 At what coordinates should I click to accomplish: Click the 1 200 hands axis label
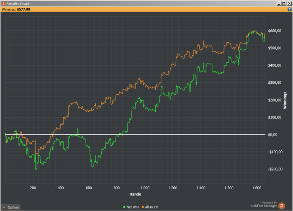[x=172, y=188]
